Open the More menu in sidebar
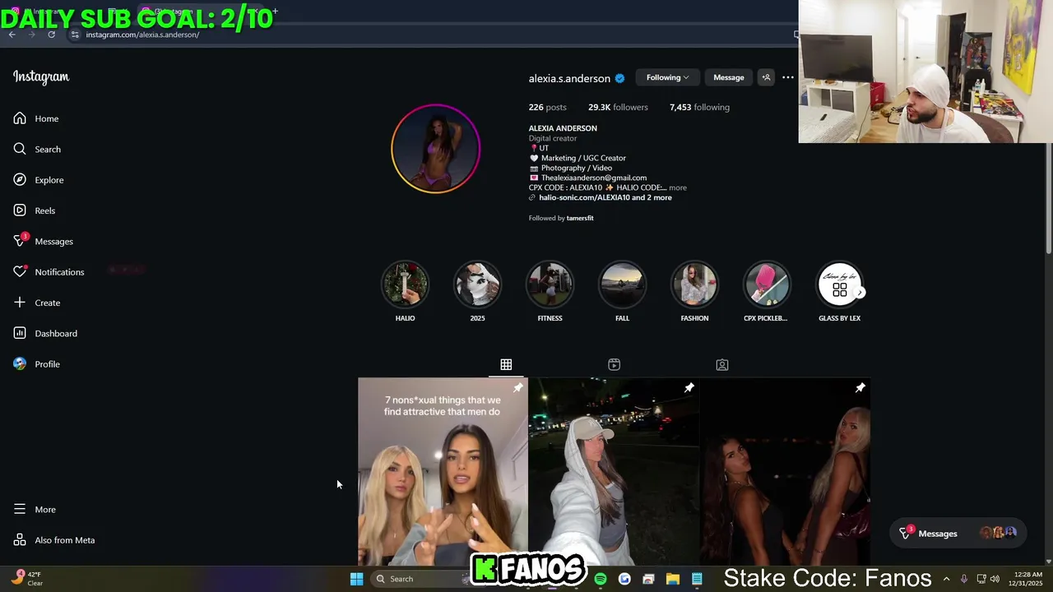1053x592 pixels. click(x=35, y=510)
